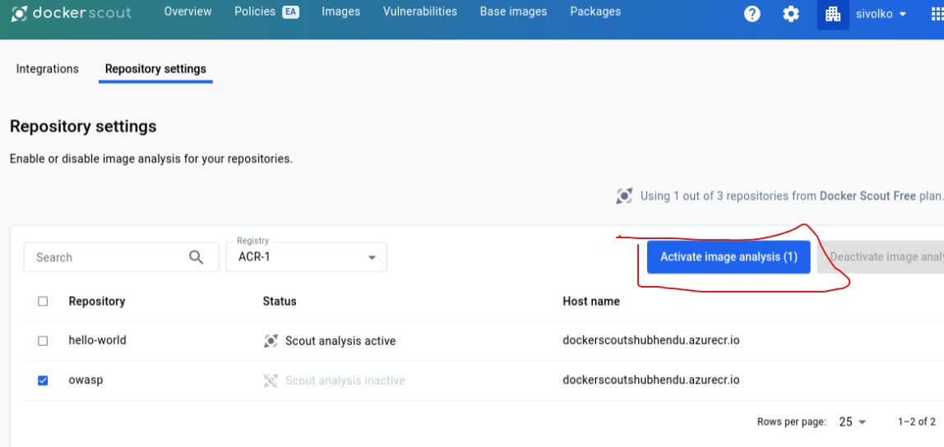Click the search magnifier icon

point(197,257)
